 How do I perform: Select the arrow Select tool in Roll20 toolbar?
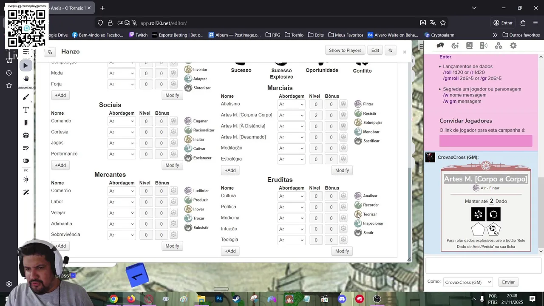coord(26,65)
